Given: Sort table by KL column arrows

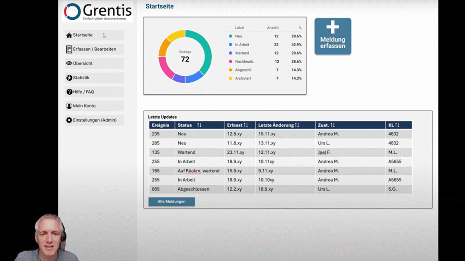Looking at the screenshot, I should click(397, 125).
